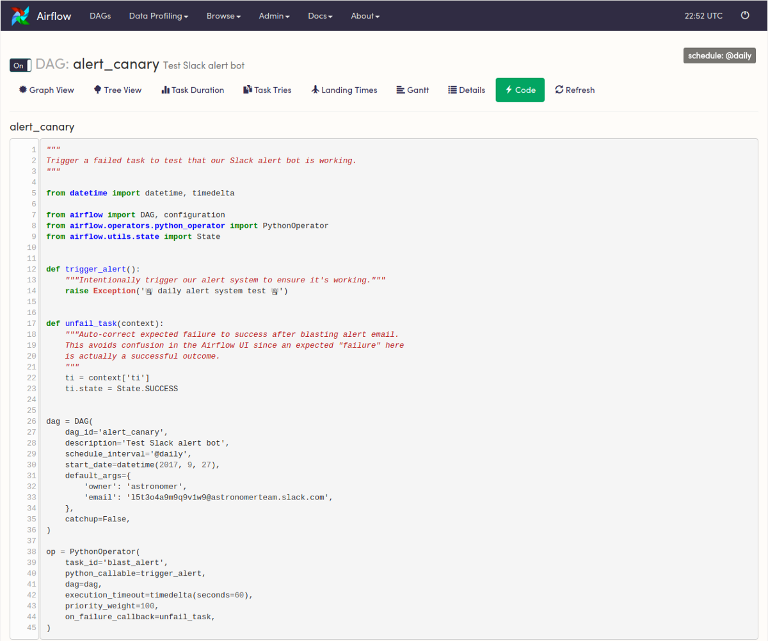Click the power logout icon
The image size is (768, 641).
[x=745, y=15]
